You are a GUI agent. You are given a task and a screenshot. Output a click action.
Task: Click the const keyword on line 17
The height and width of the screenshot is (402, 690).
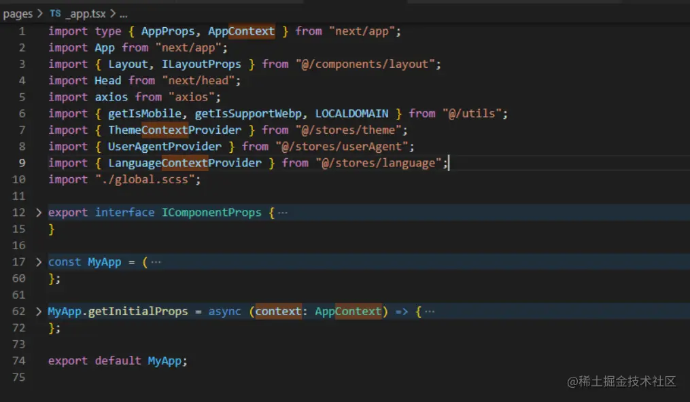[x=65, y=262]
